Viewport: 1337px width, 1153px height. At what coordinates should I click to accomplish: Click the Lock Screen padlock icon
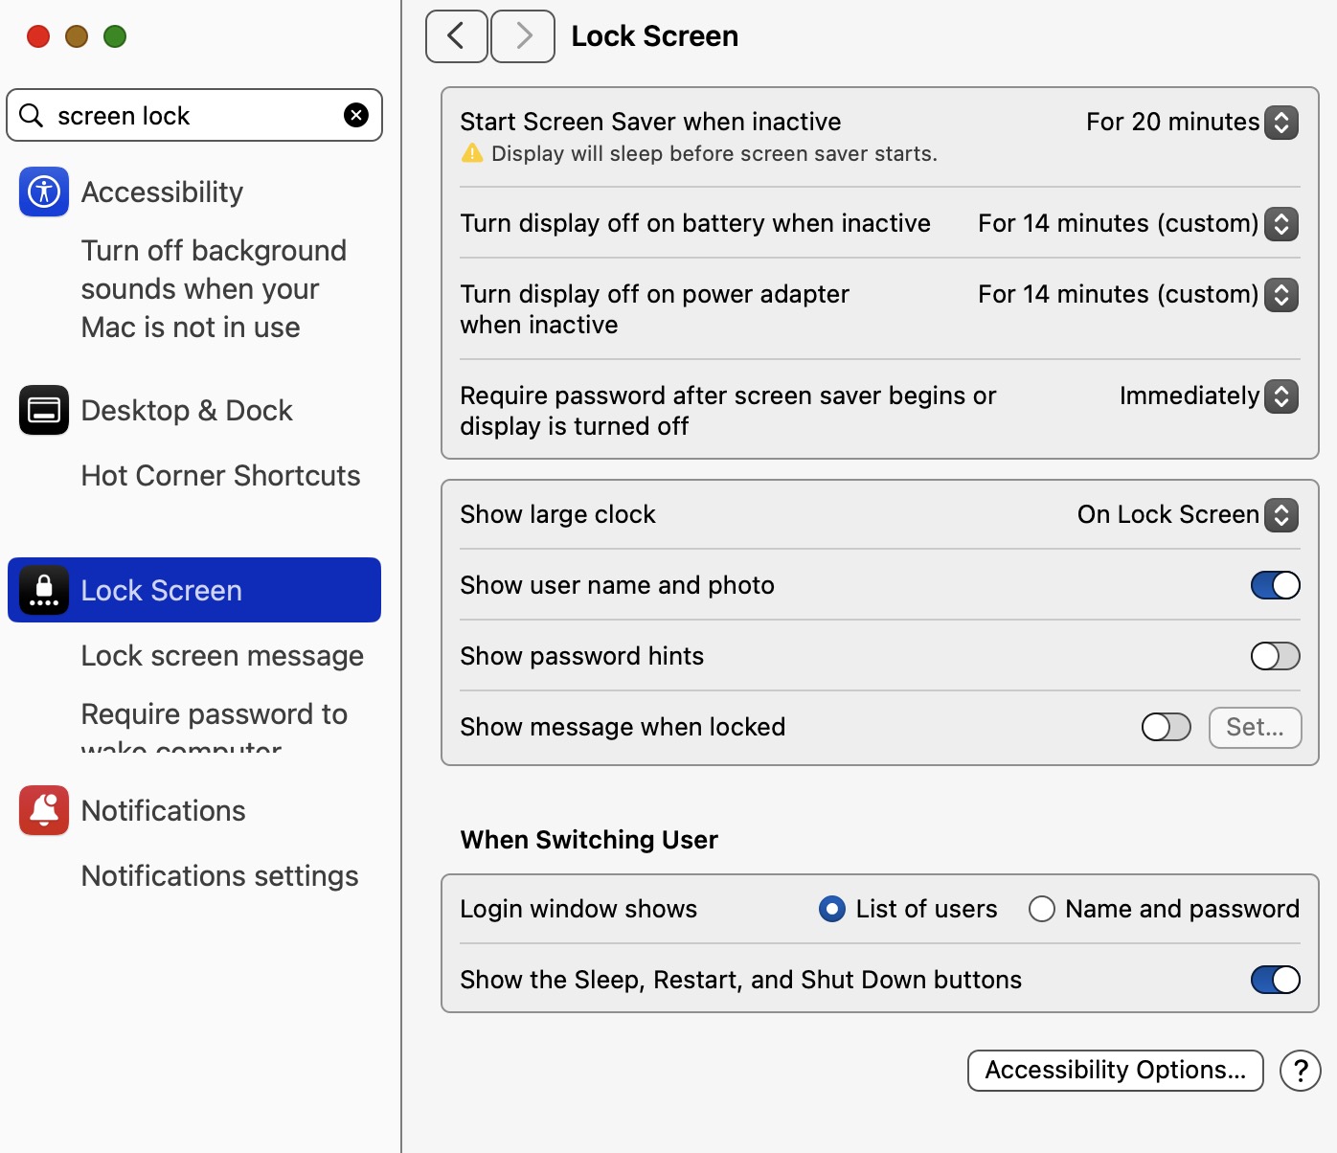[x=44, y=590]
